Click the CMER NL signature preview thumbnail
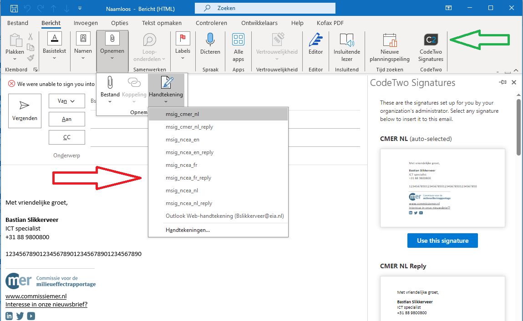523x321 pixels. 442,188
